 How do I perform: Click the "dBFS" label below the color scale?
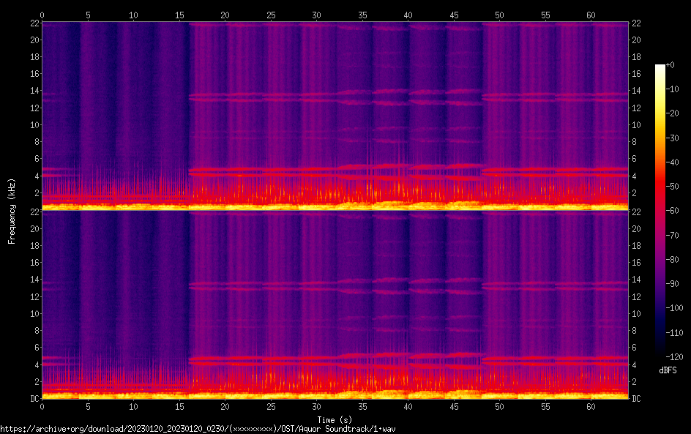click(x=667, y=371)
